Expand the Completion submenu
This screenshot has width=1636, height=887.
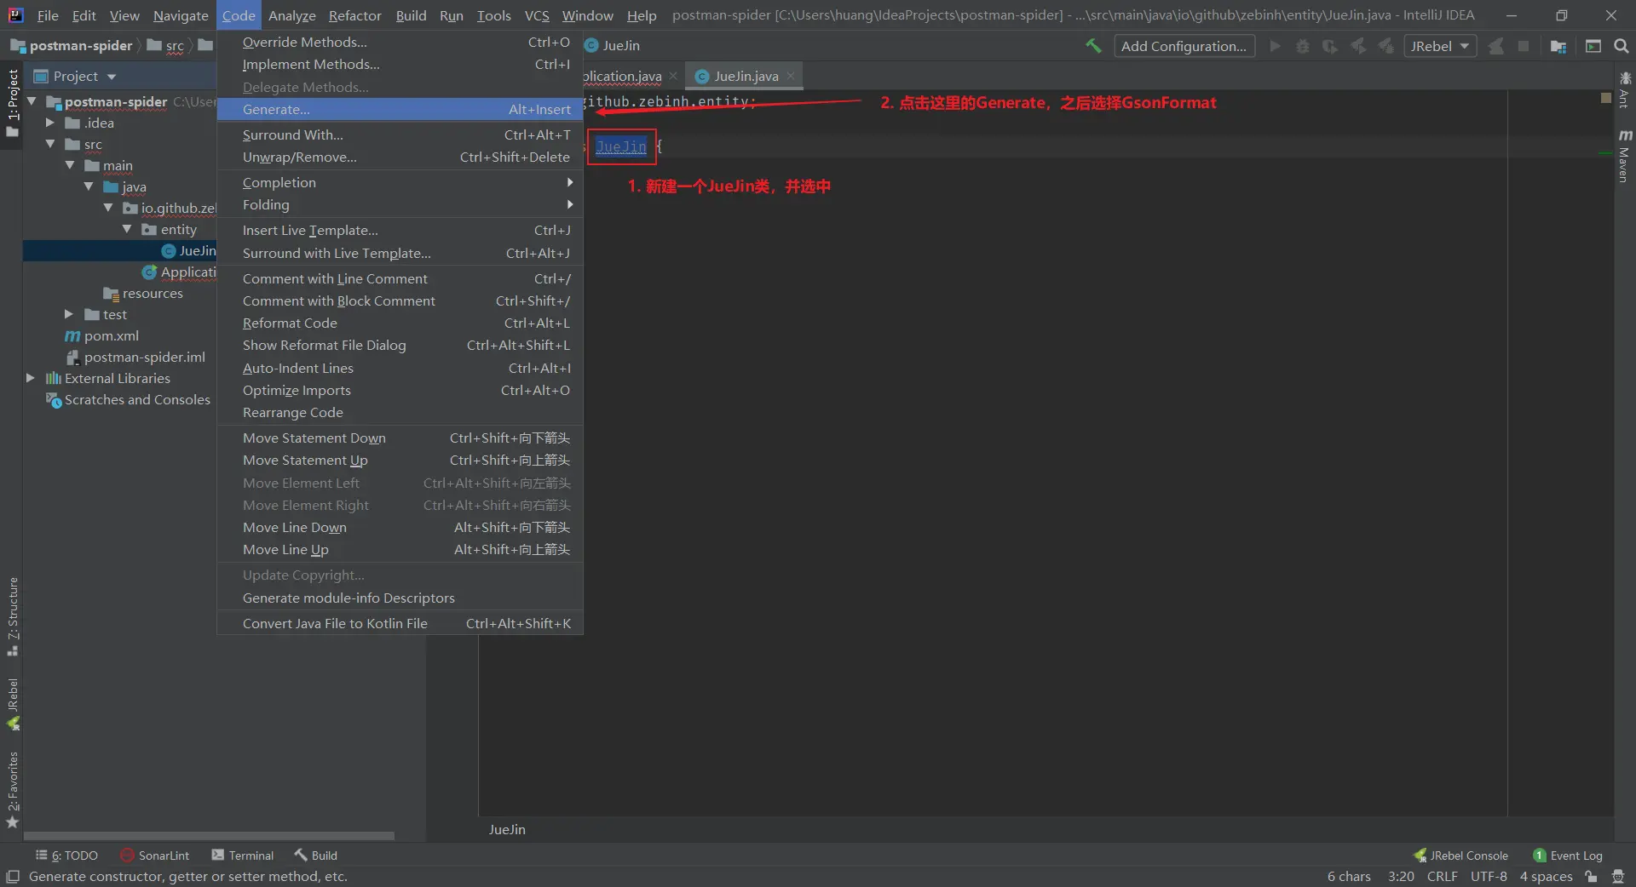point(400,182)
